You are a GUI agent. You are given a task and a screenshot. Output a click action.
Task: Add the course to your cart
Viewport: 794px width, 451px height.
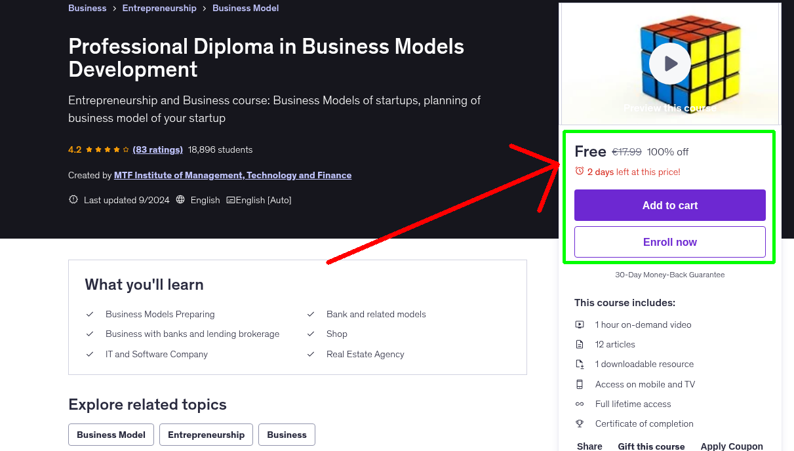[669, 205]
